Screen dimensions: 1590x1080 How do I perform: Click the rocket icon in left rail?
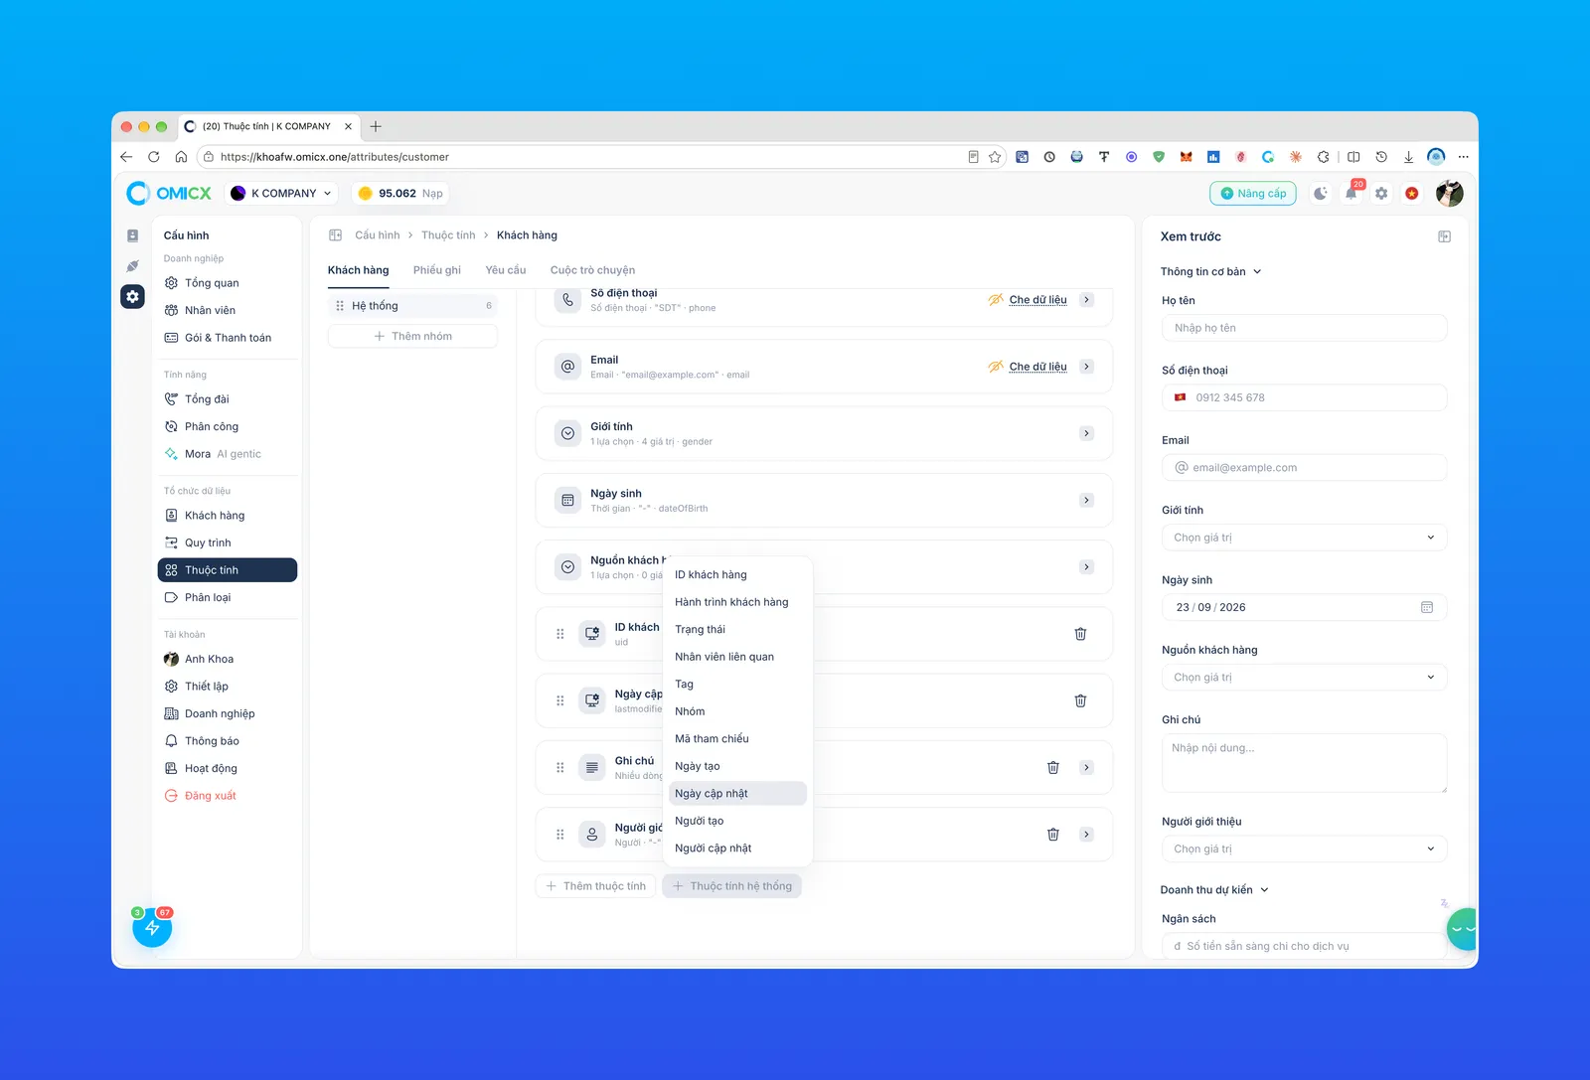132,266
